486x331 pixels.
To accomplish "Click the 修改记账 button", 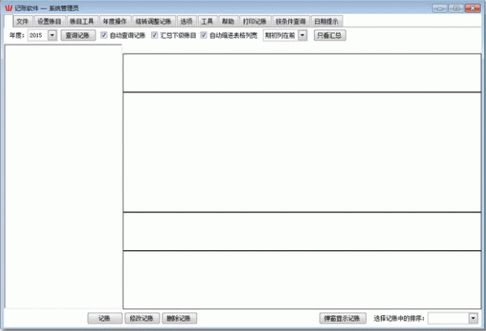I will 142,318.
